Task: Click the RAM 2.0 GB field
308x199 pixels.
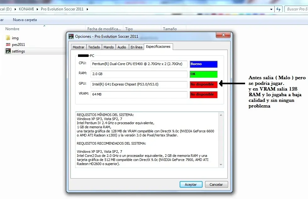Action: [139, 74]
